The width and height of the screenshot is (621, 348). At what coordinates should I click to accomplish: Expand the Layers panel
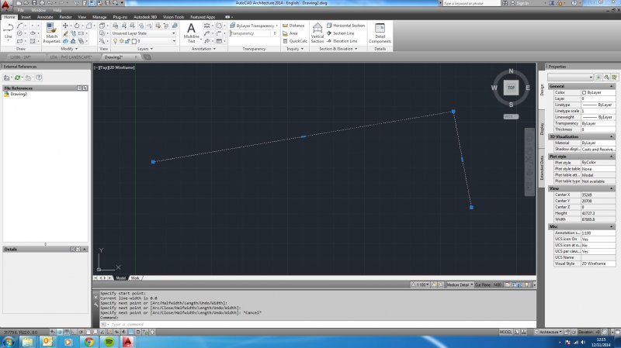144,49
